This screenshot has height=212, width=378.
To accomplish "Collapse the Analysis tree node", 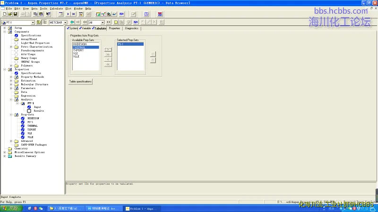I will tap(11, 99).
